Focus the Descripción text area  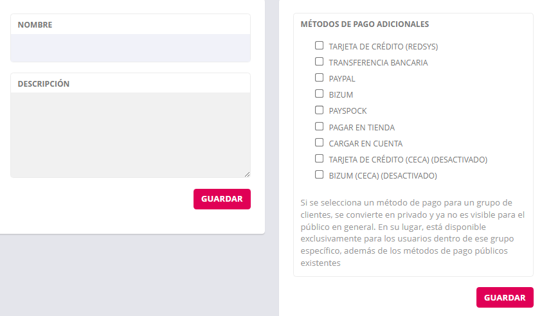coord(131,134)
